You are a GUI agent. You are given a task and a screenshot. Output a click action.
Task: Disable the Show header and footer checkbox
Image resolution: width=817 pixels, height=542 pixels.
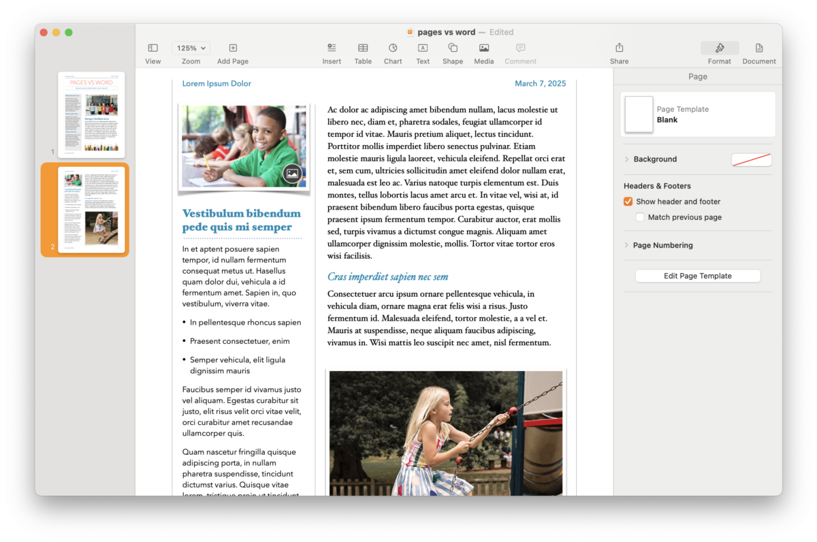coord(628,201)
